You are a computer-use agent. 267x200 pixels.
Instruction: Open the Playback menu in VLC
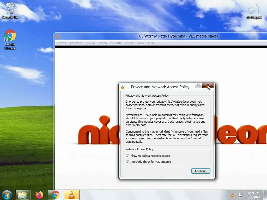[x=76, y=43]
